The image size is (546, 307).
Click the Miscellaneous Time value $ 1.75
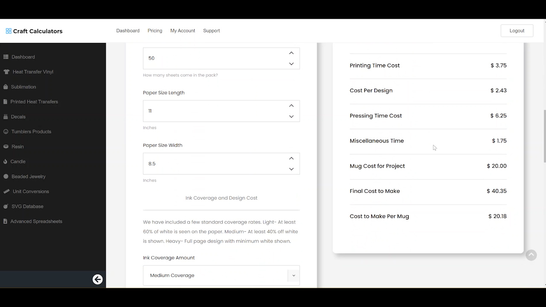tap(499, 141)
